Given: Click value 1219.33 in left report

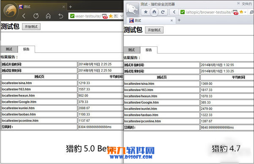Looking at the screenshot, I should [84, 83].
